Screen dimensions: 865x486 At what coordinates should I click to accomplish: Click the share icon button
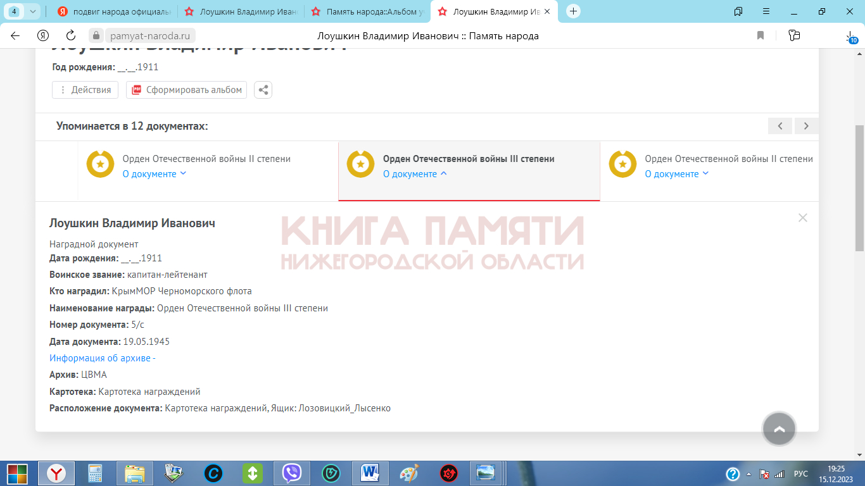(263, 90)
